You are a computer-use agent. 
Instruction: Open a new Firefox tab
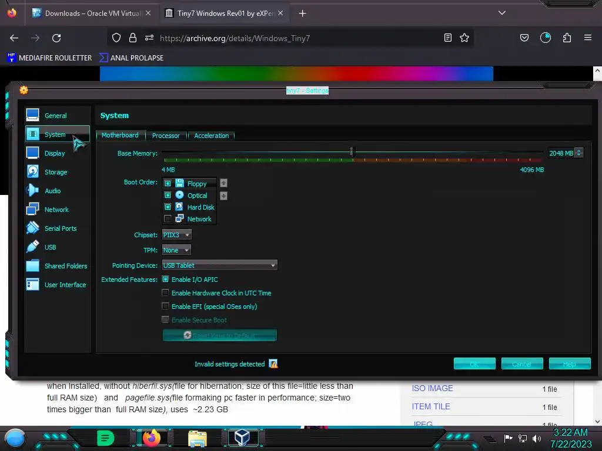(x=303, y=14)
